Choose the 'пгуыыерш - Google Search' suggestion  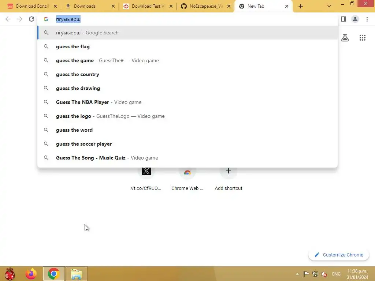[188, 33]
